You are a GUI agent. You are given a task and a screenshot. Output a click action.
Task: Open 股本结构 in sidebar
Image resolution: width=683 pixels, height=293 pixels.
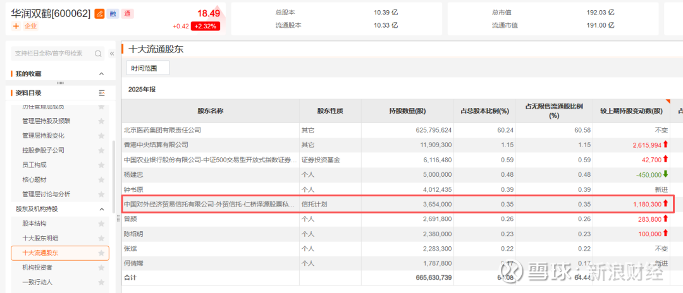click(x=34, y=224)
